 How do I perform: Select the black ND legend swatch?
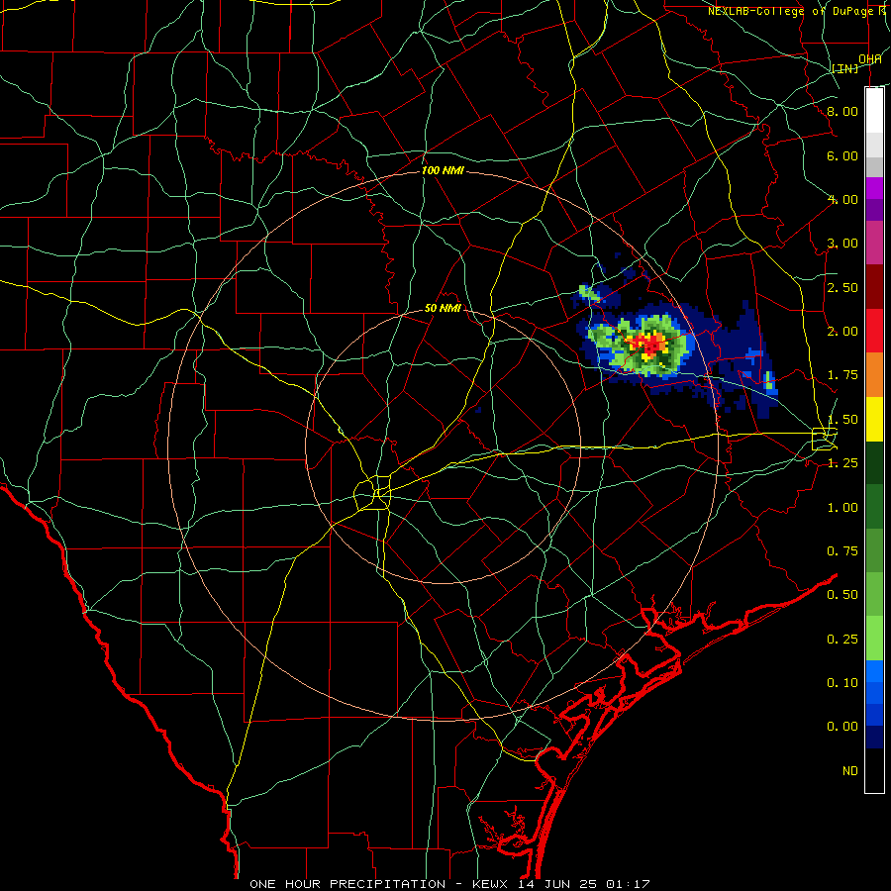click(x=874, y=770)
